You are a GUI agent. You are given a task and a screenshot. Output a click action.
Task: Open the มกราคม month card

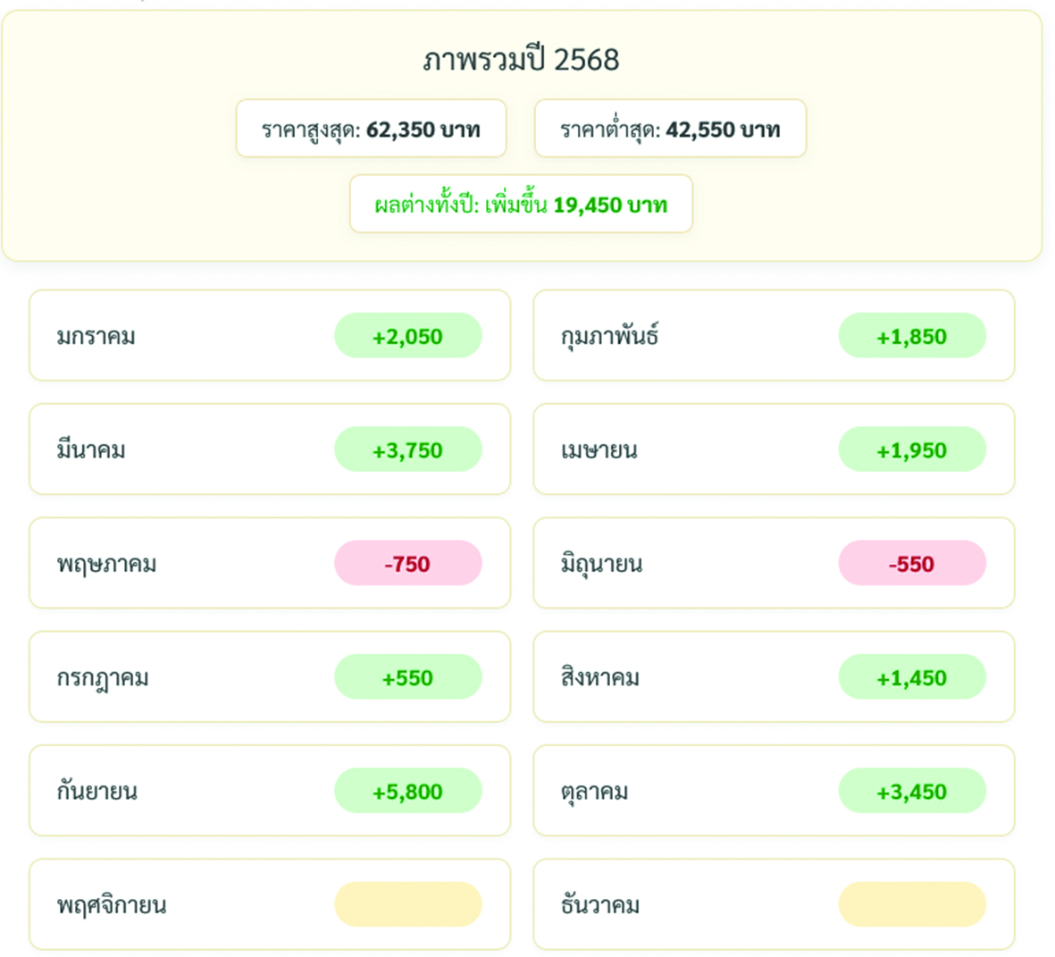270,335
